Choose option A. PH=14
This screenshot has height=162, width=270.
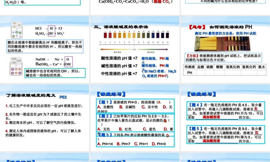[105, 144]
